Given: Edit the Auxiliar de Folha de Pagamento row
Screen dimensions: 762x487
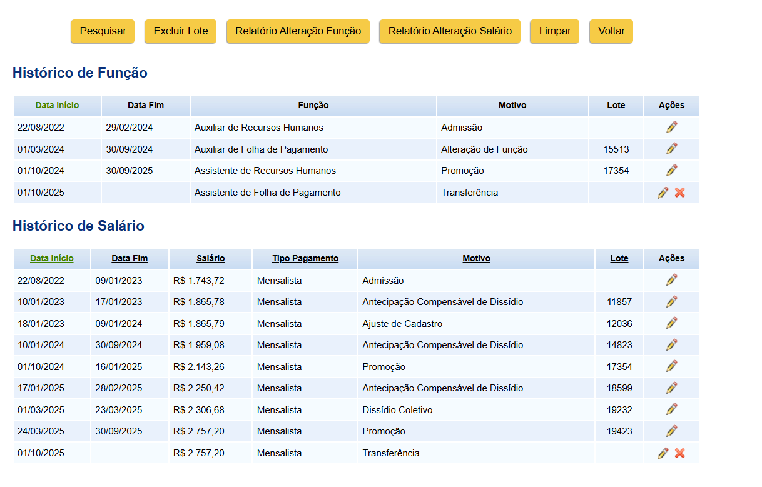Looking at the screenshot, I should click(671, 149).
